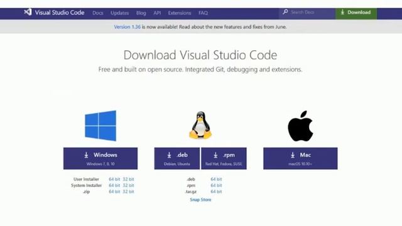Select Linux .deb 64 bit link
This screenshot has width=402, height=226.
(216, 179)
